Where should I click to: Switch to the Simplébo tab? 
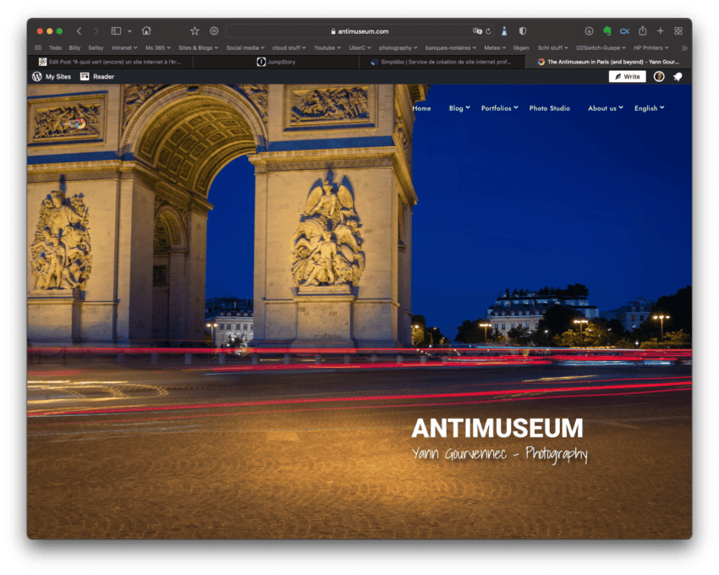pyautogui.click(x=442, y=62)
